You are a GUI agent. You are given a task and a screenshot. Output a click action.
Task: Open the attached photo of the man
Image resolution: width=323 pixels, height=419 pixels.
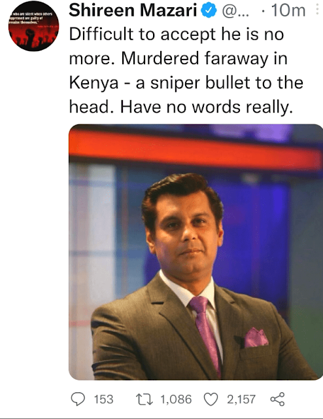(x=195, y=252)
